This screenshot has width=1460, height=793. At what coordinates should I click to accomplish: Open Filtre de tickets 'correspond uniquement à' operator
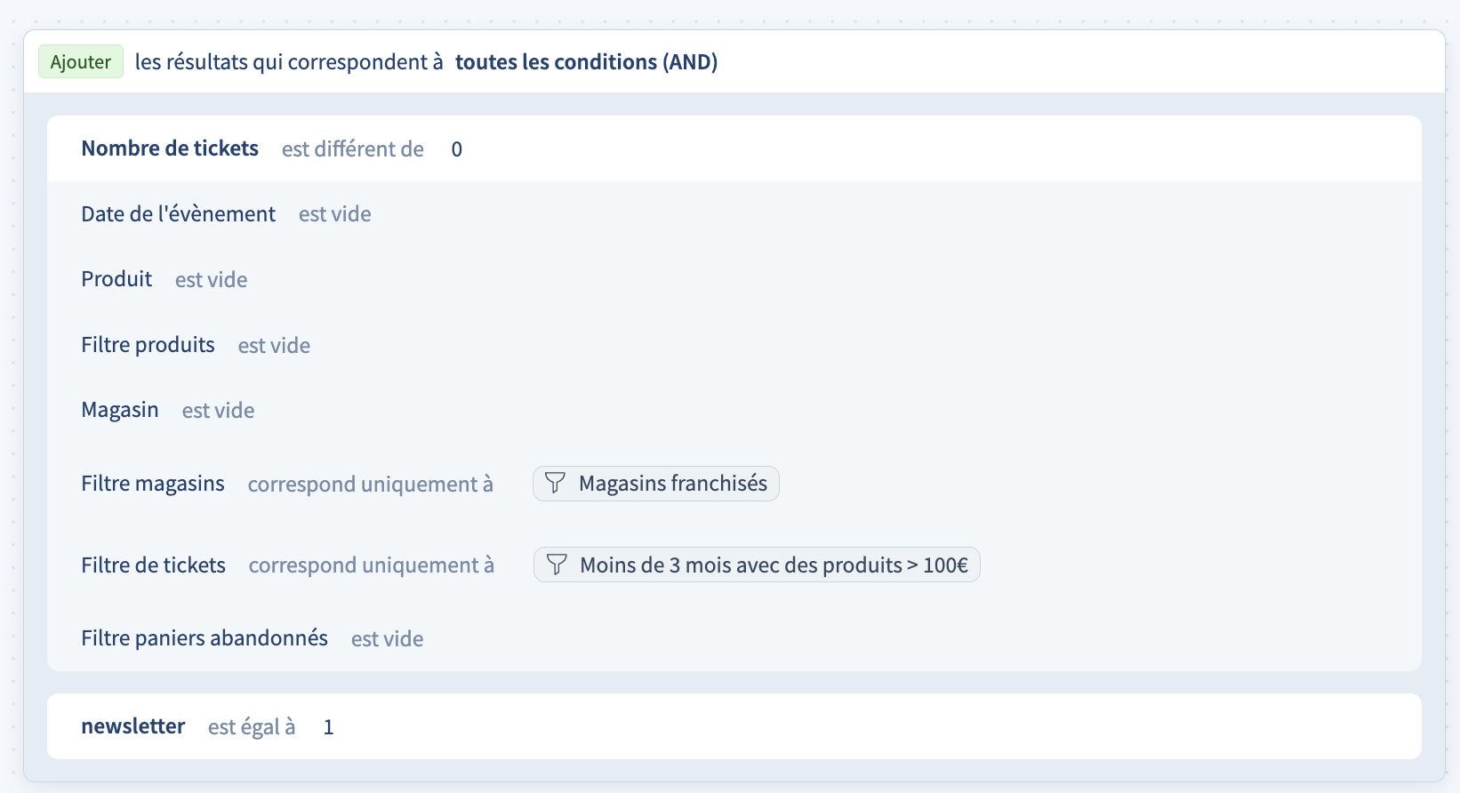(x=371, y=565)
